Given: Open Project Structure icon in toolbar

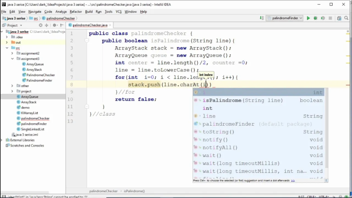Looking at the screenshot, I should click(339, 18).
